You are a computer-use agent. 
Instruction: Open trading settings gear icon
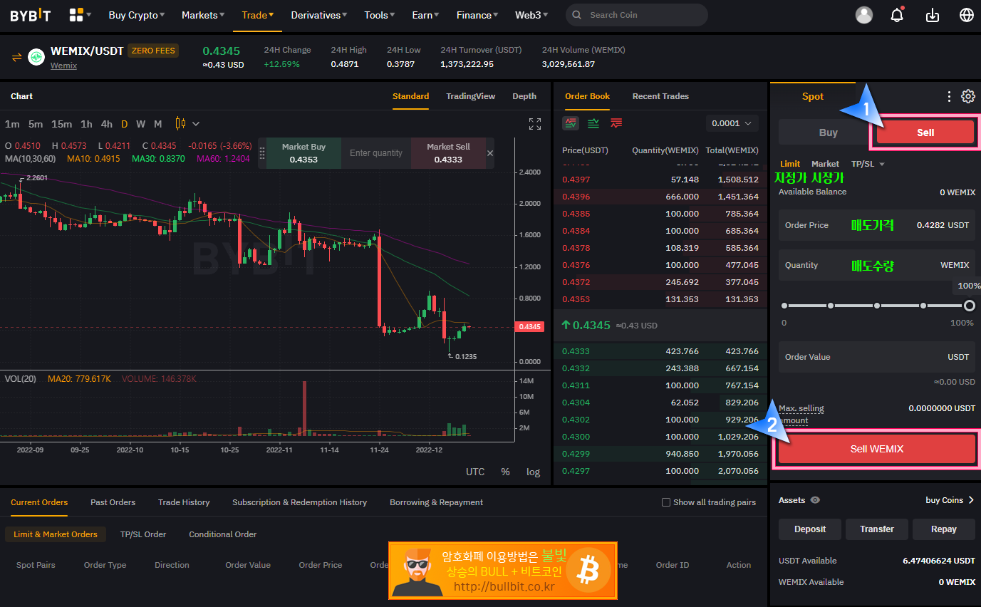pyautogui.click(x=967, y=96)
